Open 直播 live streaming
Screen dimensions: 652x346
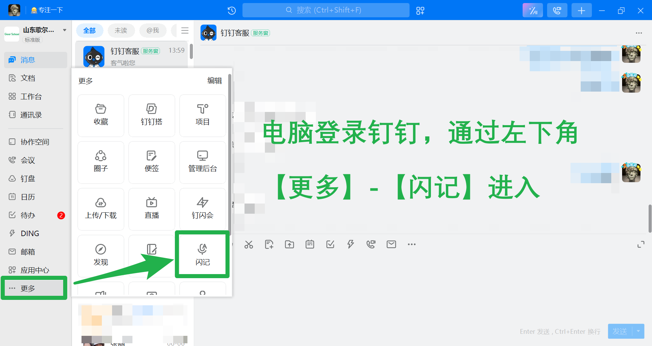(x=152, y=209)
